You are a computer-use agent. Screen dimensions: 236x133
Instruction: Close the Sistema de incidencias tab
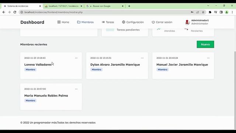coord(40,6)
